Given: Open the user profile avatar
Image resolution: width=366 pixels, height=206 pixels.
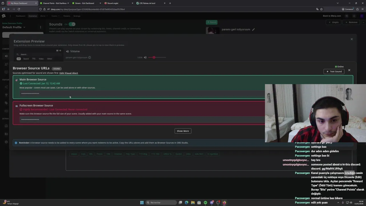Looking at the screenshot, I should [362, 16].
